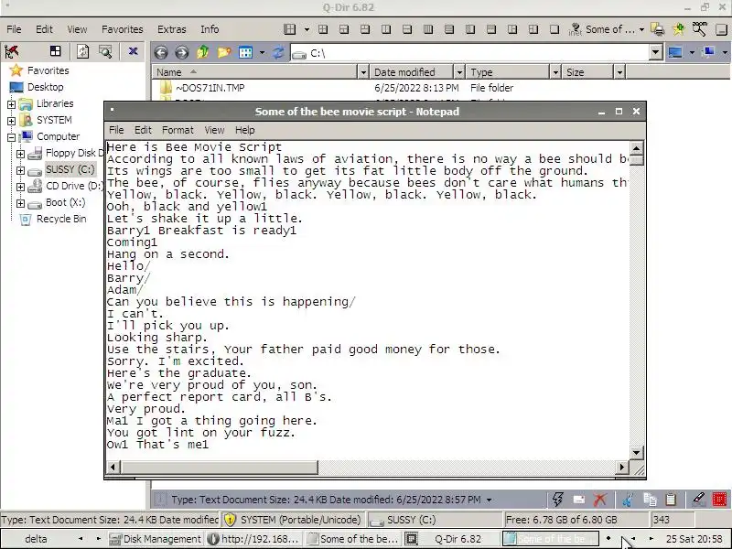Select Favorites in the tree sidebar
This screenshot has width=732, height=549.
(48, 70)
